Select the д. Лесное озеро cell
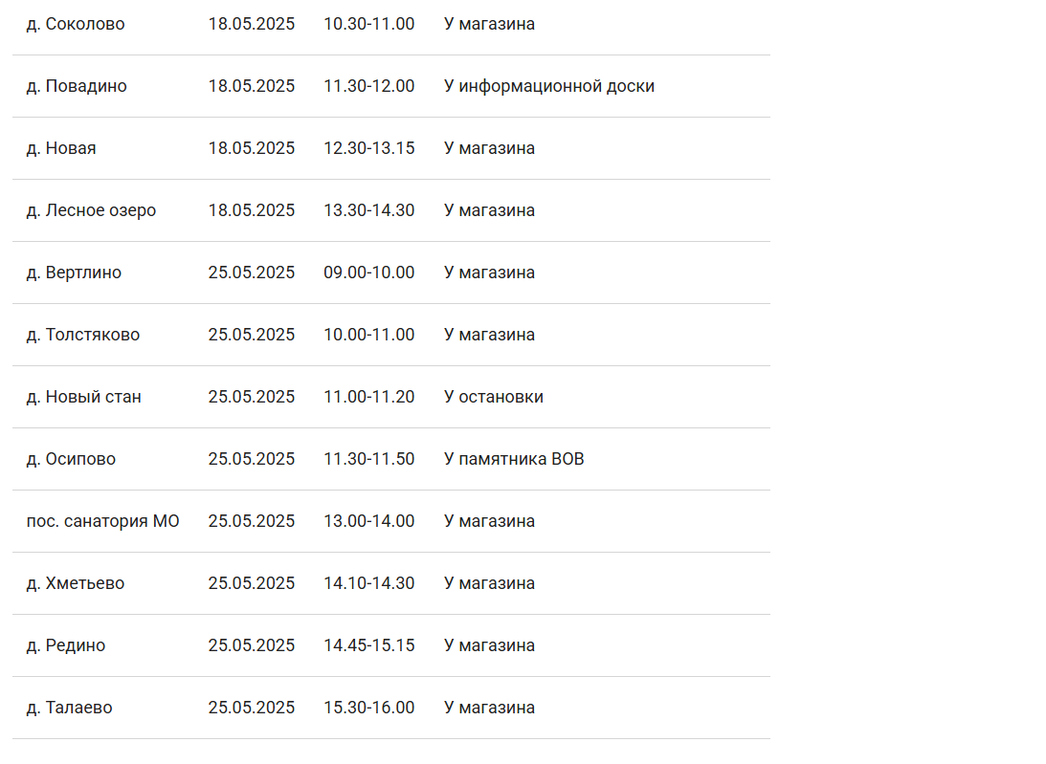The height and width of the screenshot is (764, 1046). pyautogui.click(x=91, y=210)
